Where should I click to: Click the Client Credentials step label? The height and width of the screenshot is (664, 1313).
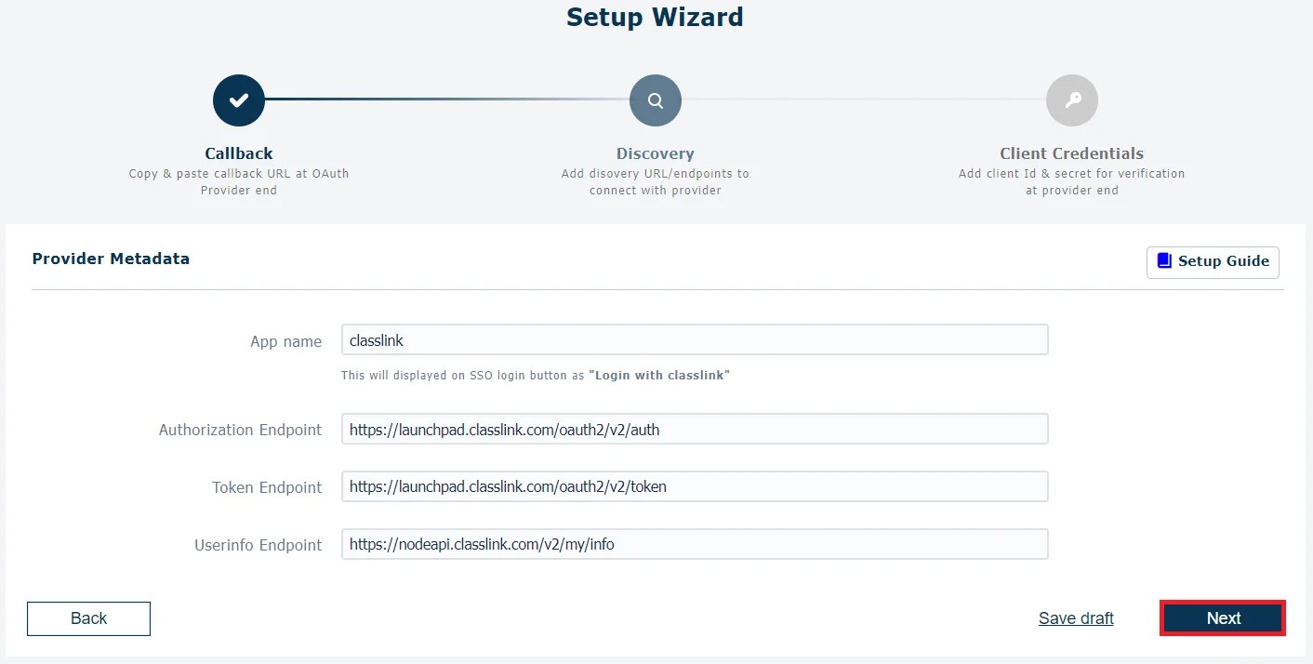1072,153
